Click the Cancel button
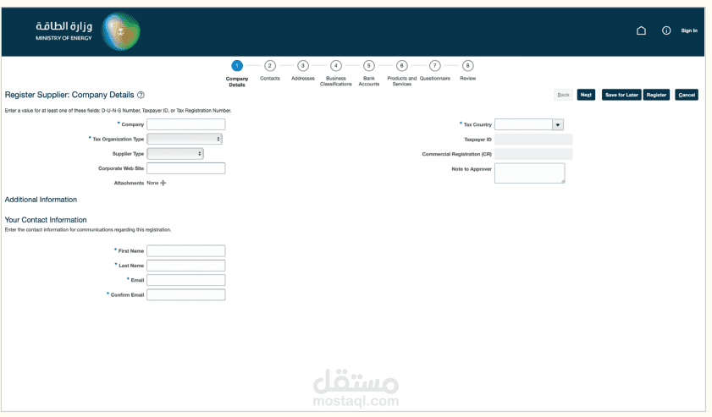 [687, 95]
